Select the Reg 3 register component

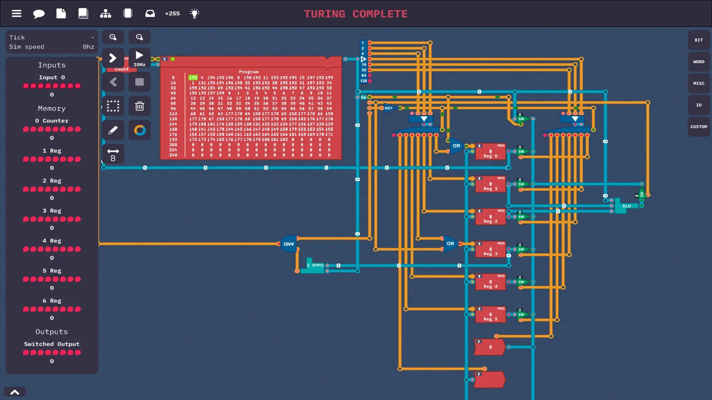click(490, 250)
